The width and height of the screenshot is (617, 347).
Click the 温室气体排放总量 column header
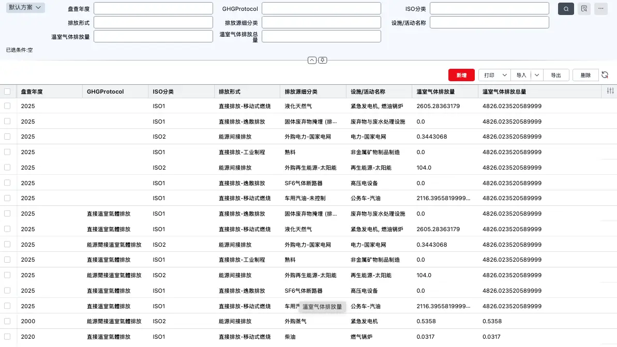coord(504,92)
